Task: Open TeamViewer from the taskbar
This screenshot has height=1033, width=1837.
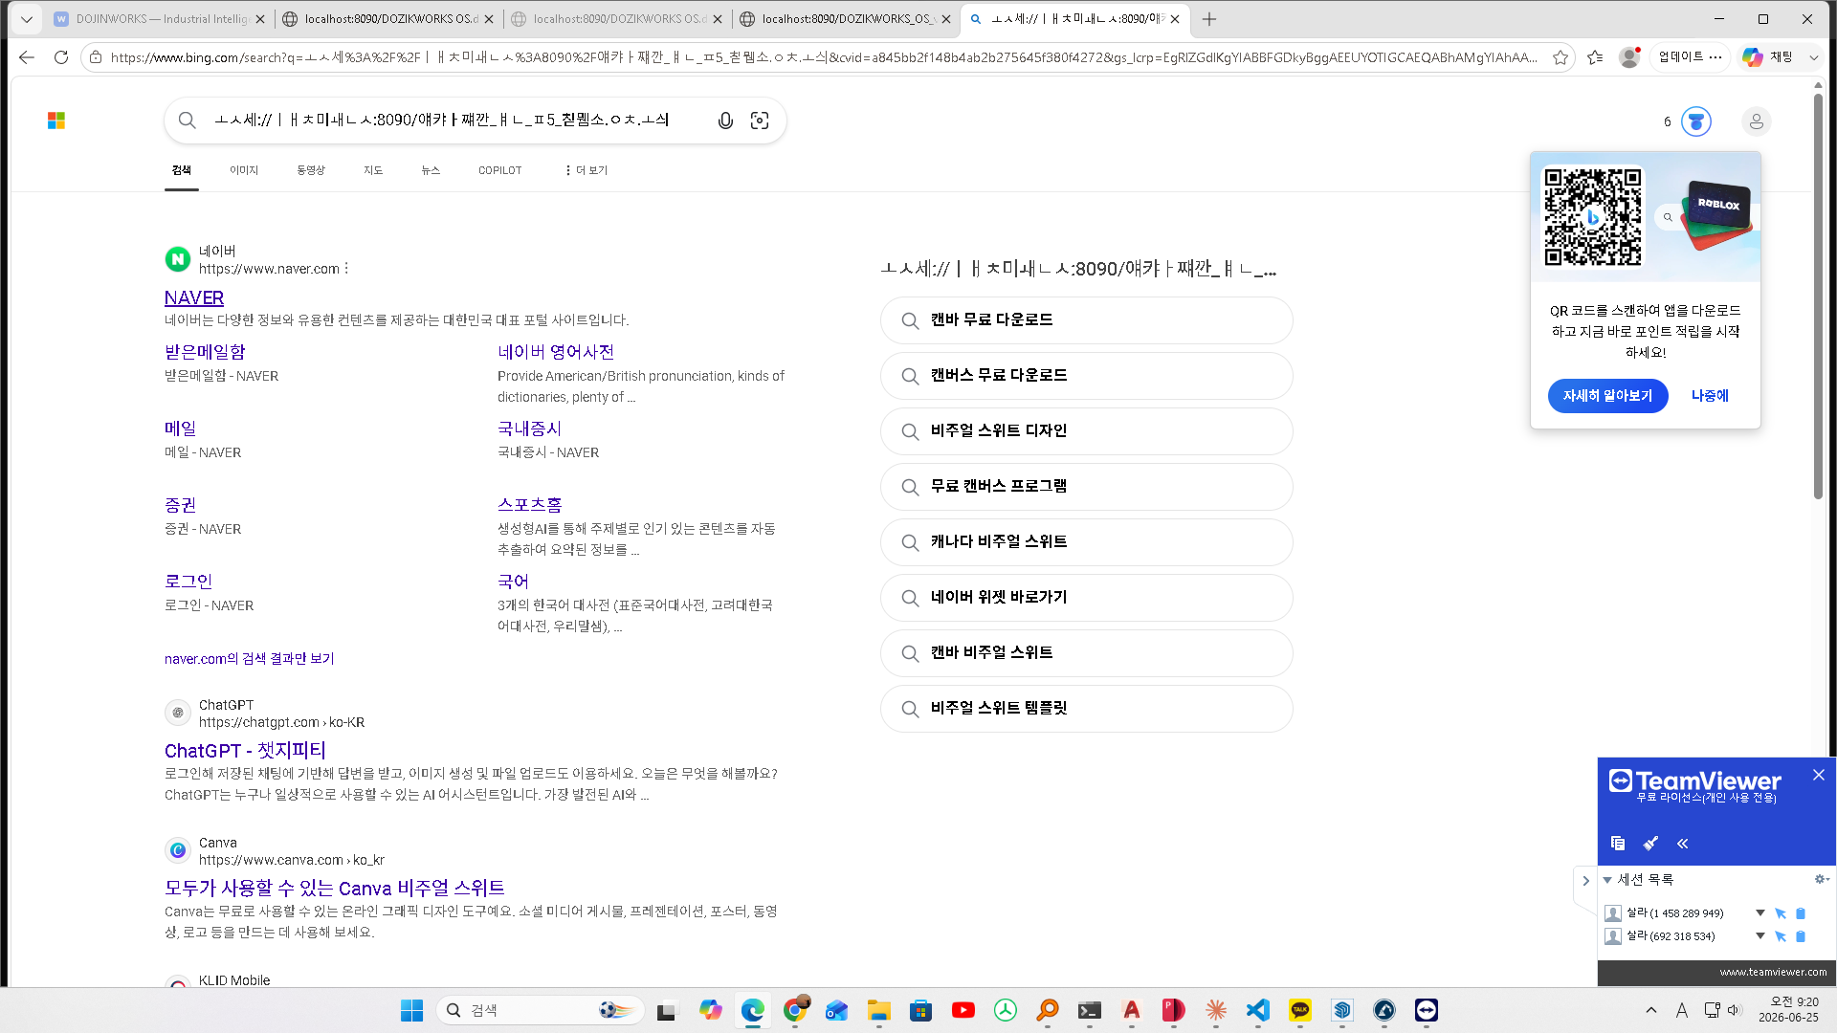Action: click(x=1427, y=1010)
